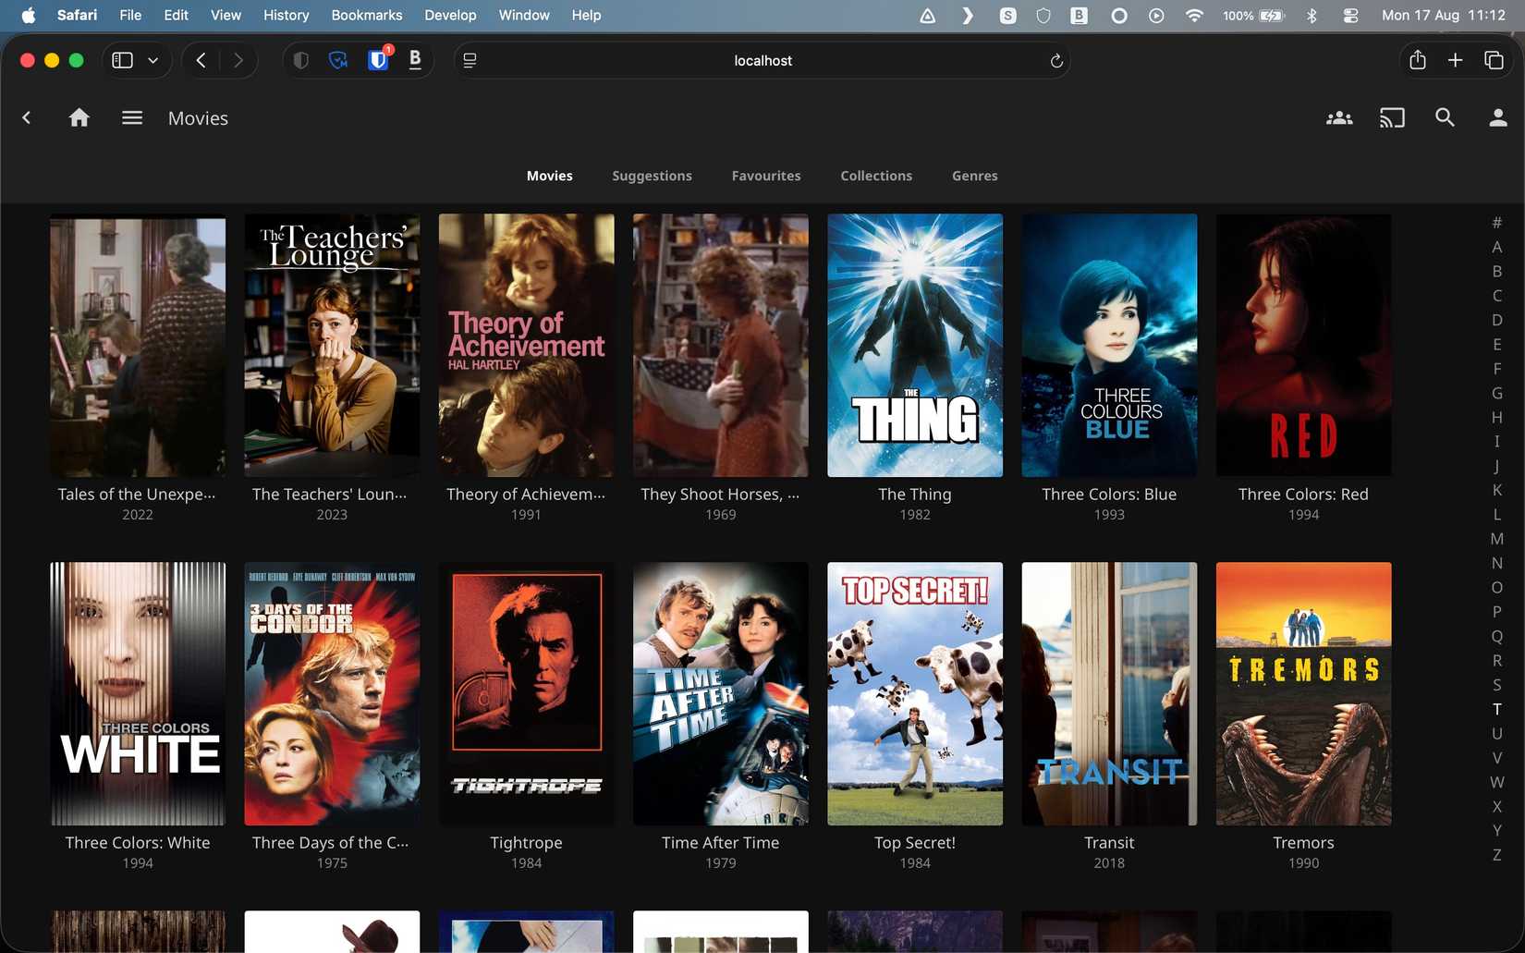The height and width of the screenshot is (953, 1525).
Task: Open Time After Time poster
Action: point(721,694)
